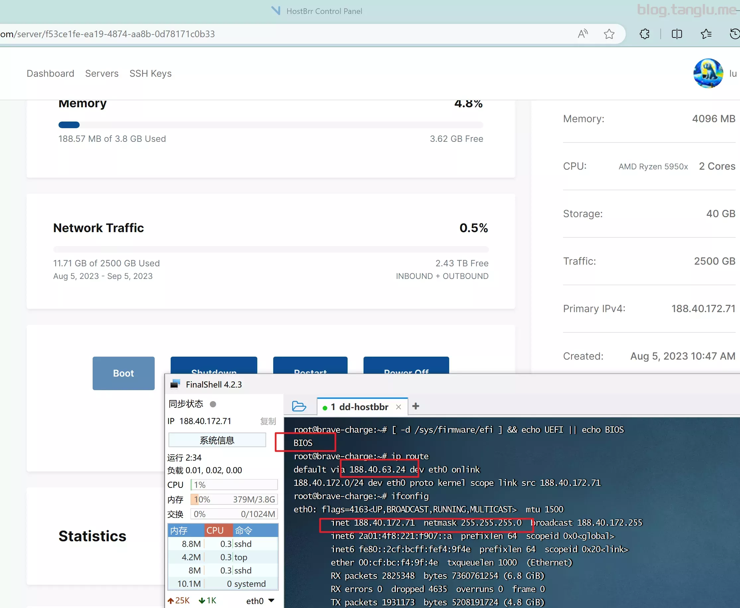
Task: Click the browser address bar URL
Action: 108,34
